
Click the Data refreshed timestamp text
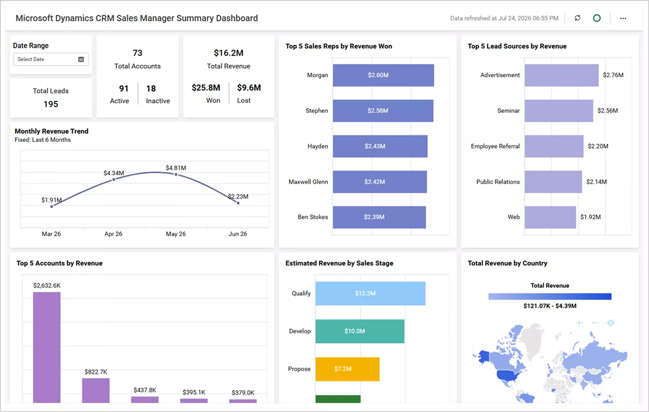(x=504, y=18)
